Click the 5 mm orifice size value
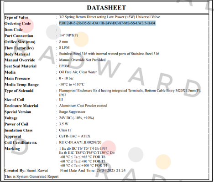 click(63, 41)
